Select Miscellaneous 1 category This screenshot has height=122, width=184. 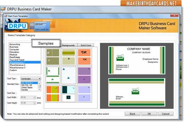(x=25, y=62)
